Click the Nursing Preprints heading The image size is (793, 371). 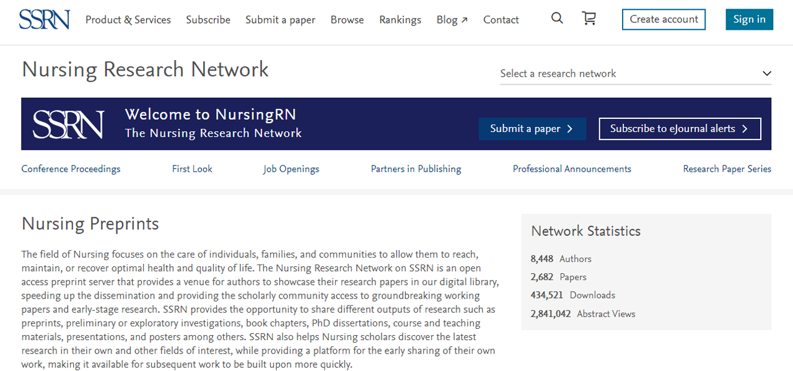(x=90, y=224)
